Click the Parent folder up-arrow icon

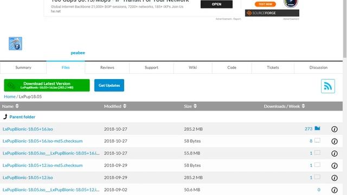(5, 116)
